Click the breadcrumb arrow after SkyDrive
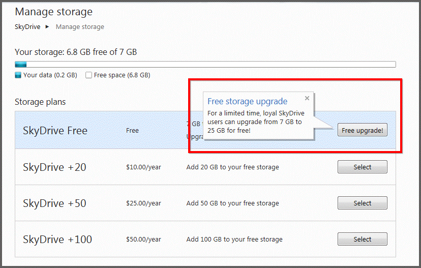This screenshot has height=268, width=421. click(47, 26)
